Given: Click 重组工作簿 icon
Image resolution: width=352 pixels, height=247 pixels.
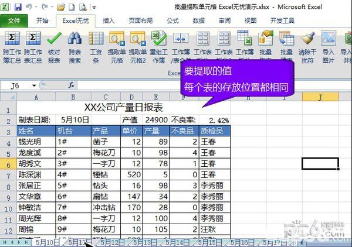Looking at the screenshot, I should point(159,38).
